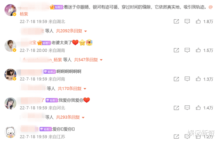This screenshot has height=141, width=218.
Task: Click the 钻粉2 badge beside 啊啊啊啊啊啊
Action: tap(49, 72)
